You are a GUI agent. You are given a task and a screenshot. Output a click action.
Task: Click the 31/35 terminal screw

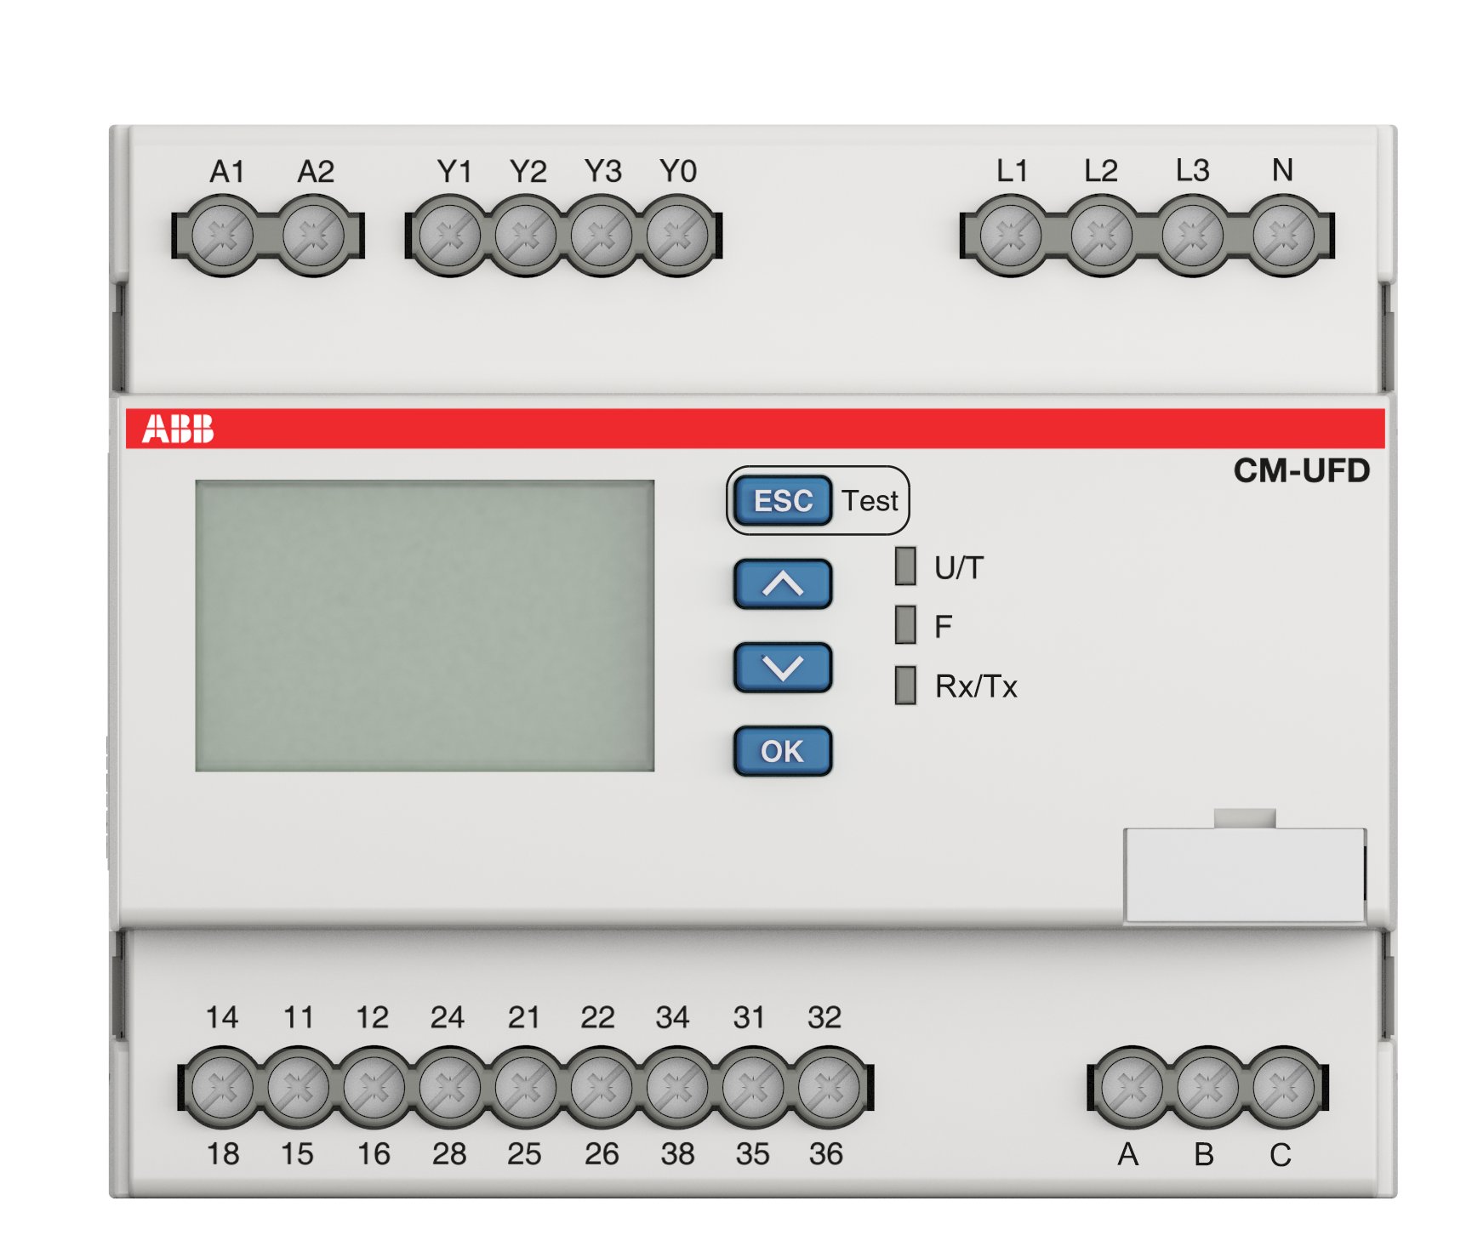click(754, 1087)
